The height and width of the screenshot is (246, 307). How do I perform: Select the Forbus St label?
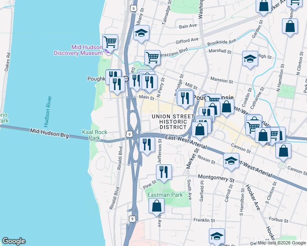(278, 220)
